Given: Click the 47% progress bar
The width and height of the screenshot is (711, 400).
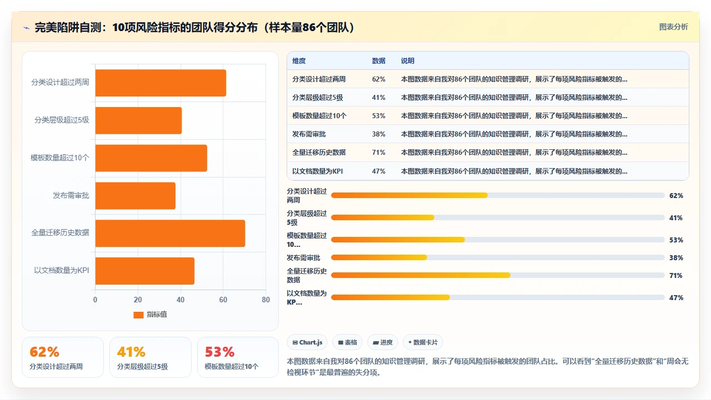Looking at the screenshot, I should tap(498, 297).
